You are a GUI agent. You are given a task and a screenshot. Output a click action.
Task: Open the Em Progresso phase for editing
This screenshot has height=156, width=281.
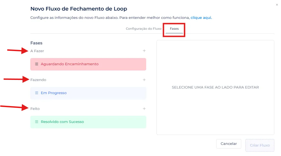click(88, 93)
